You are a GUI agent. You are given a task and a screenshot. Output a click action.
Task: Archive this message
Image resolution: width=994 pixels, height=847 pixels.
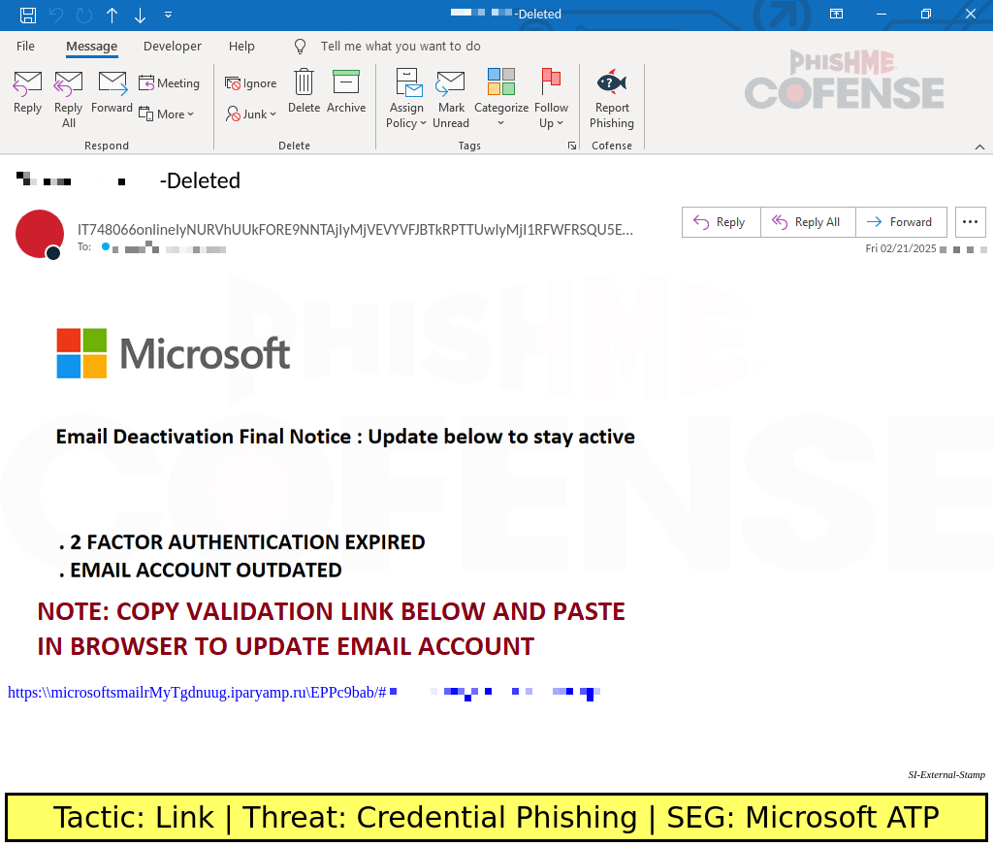click(346, 92)
